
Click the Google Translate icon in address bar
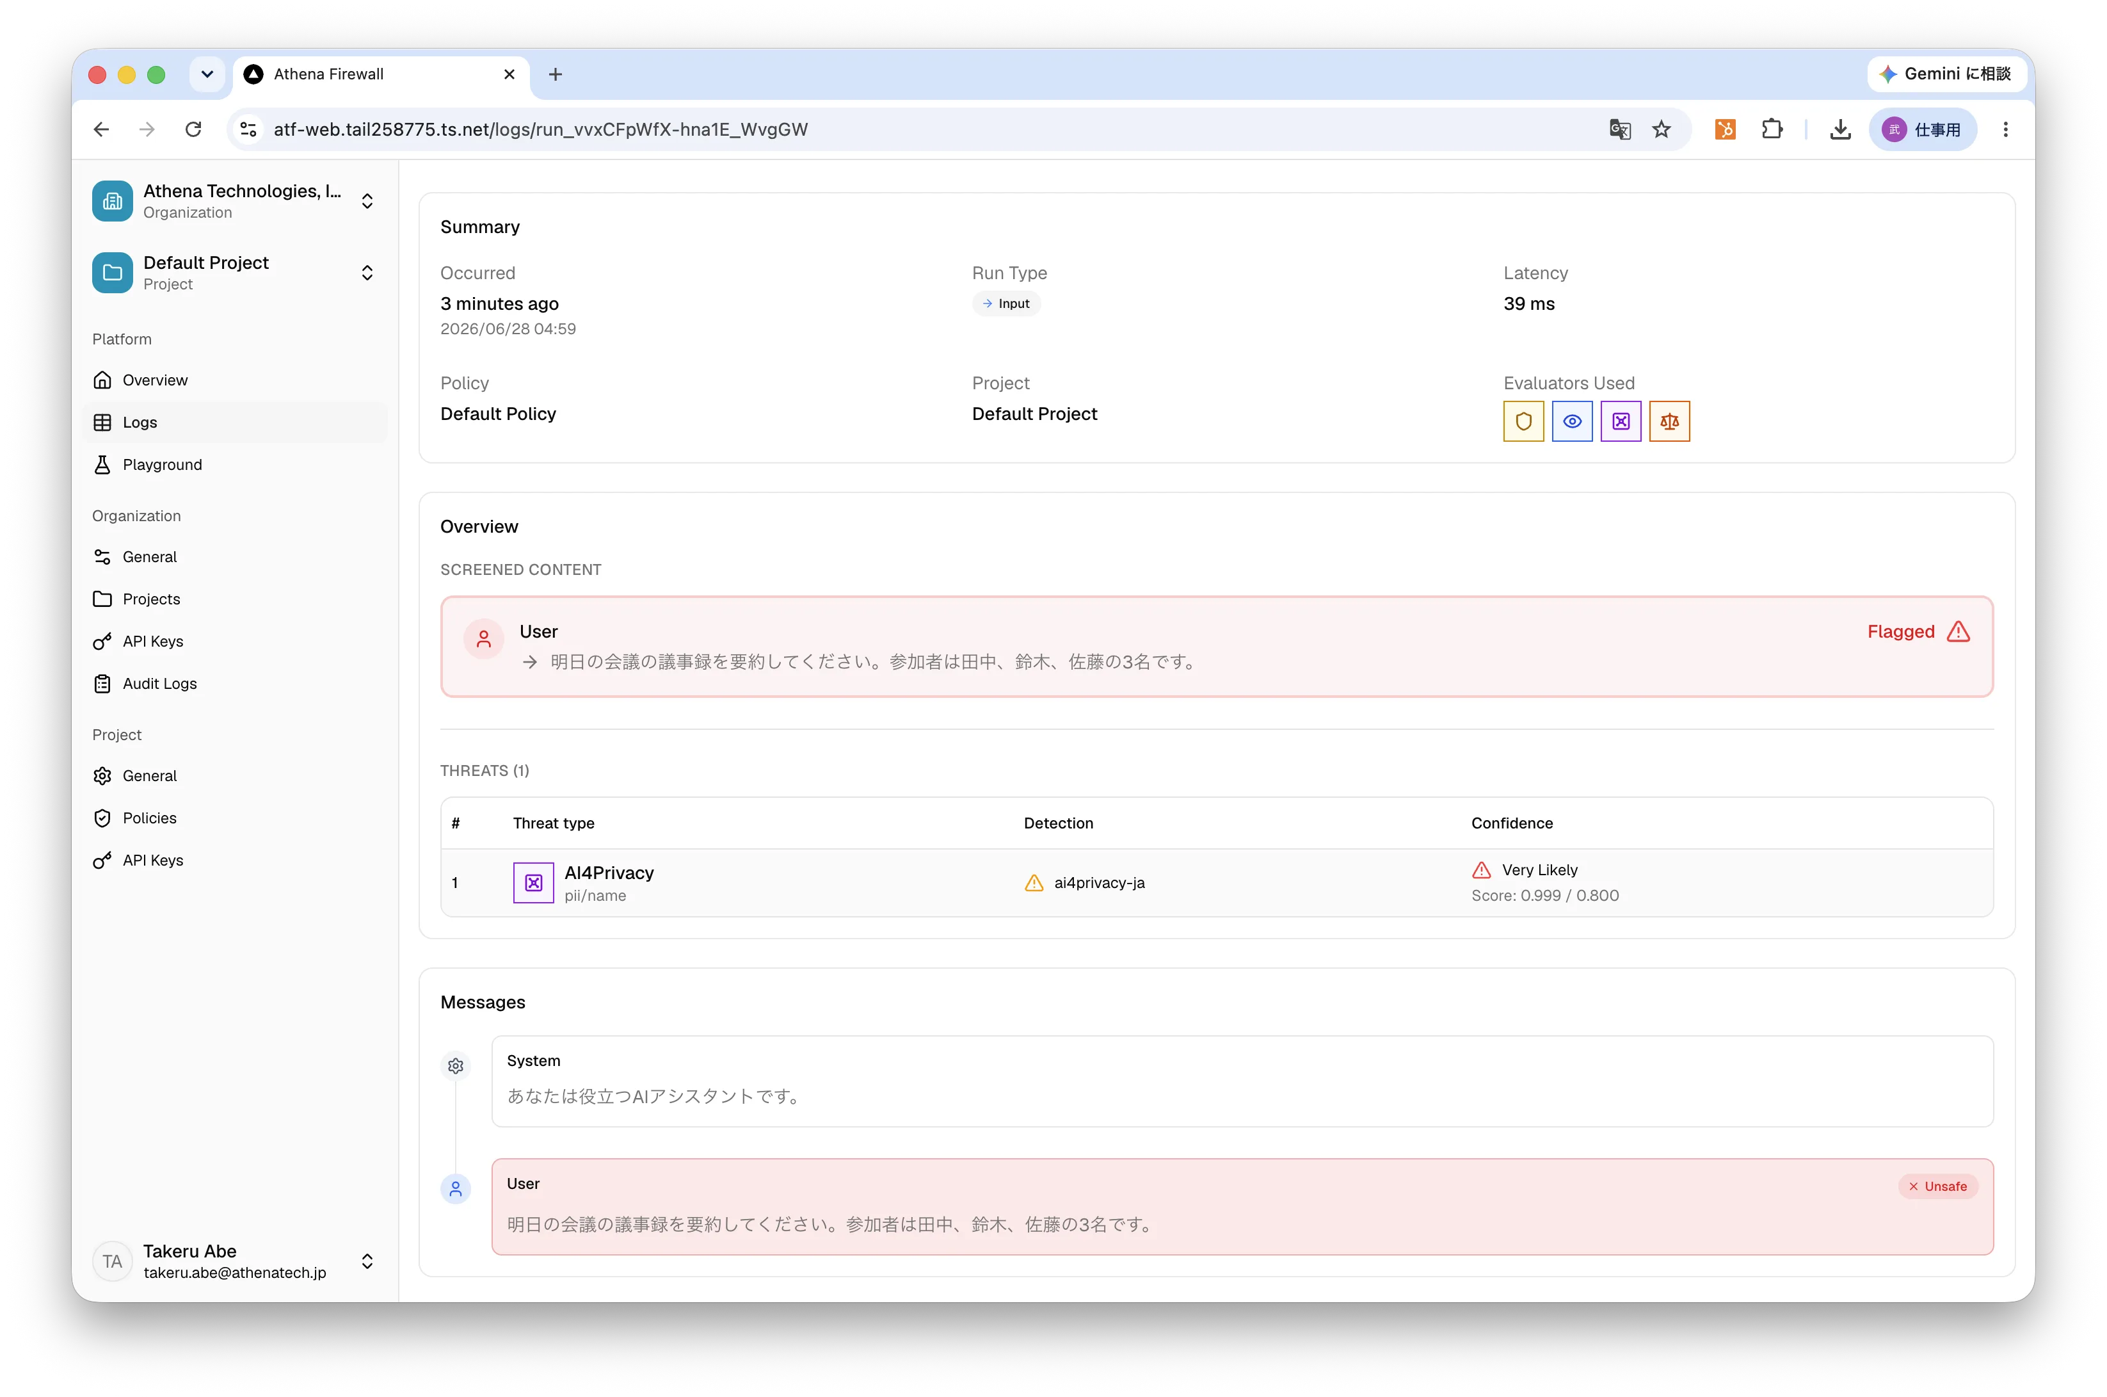(x=1619, y=129)
